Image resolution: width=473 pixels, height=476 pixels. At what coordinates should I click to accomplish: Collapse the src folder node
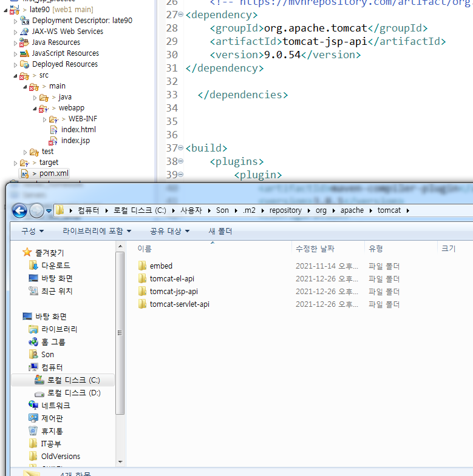pyautogui.click(x=16, y=76)
